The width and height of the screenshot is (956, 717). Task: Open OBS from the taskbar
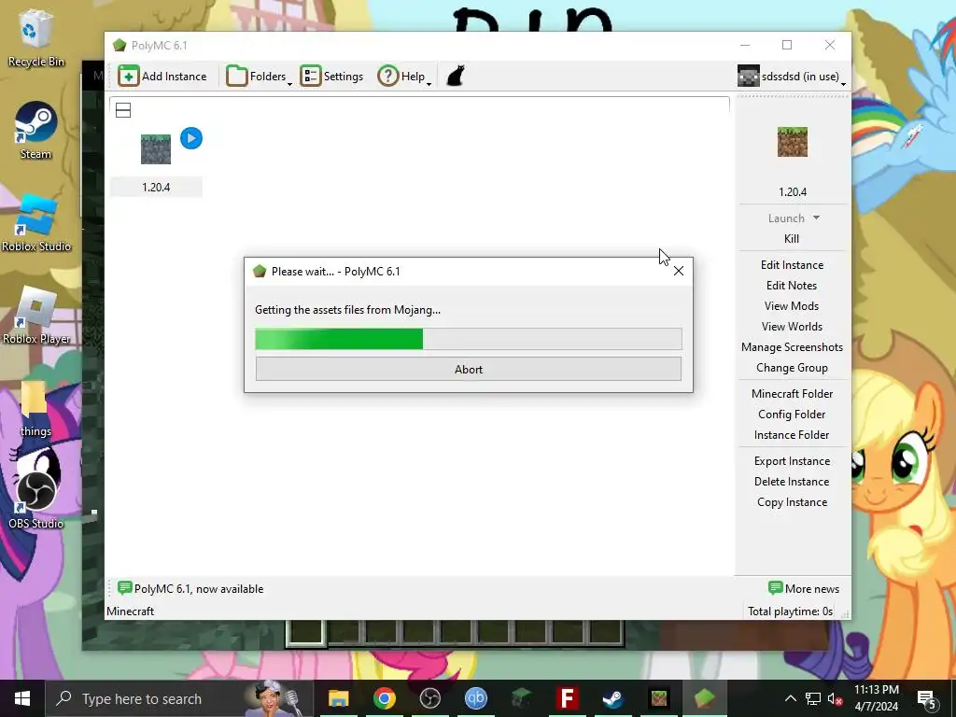429,698
